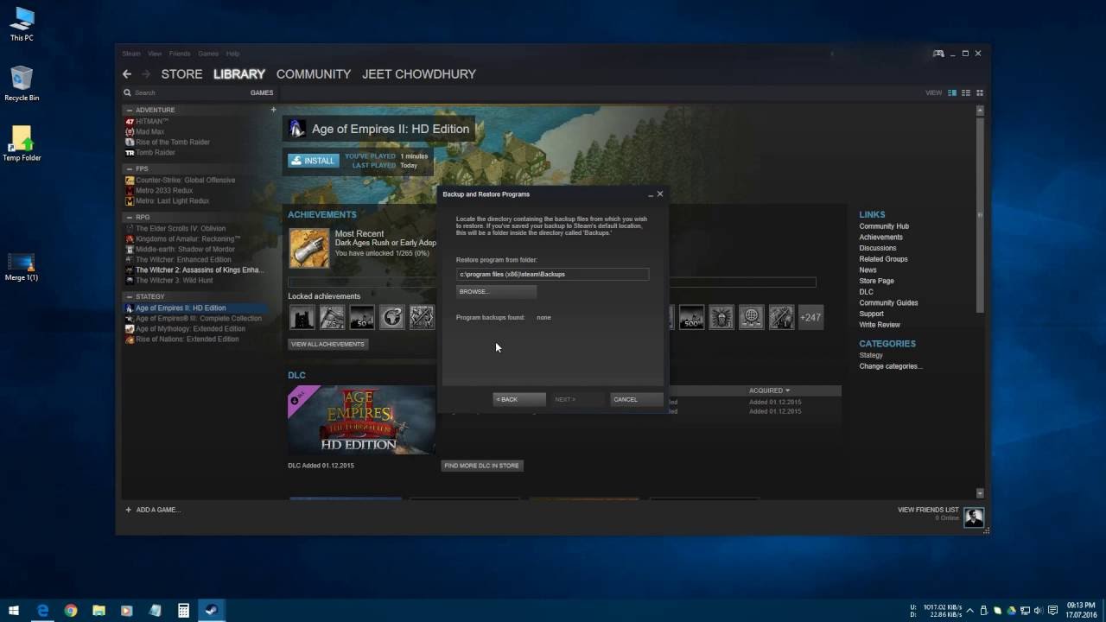This screenshot has height=622, width=1106.
Task: Click the plus icon for Add a Game
Action: [129, 510]
